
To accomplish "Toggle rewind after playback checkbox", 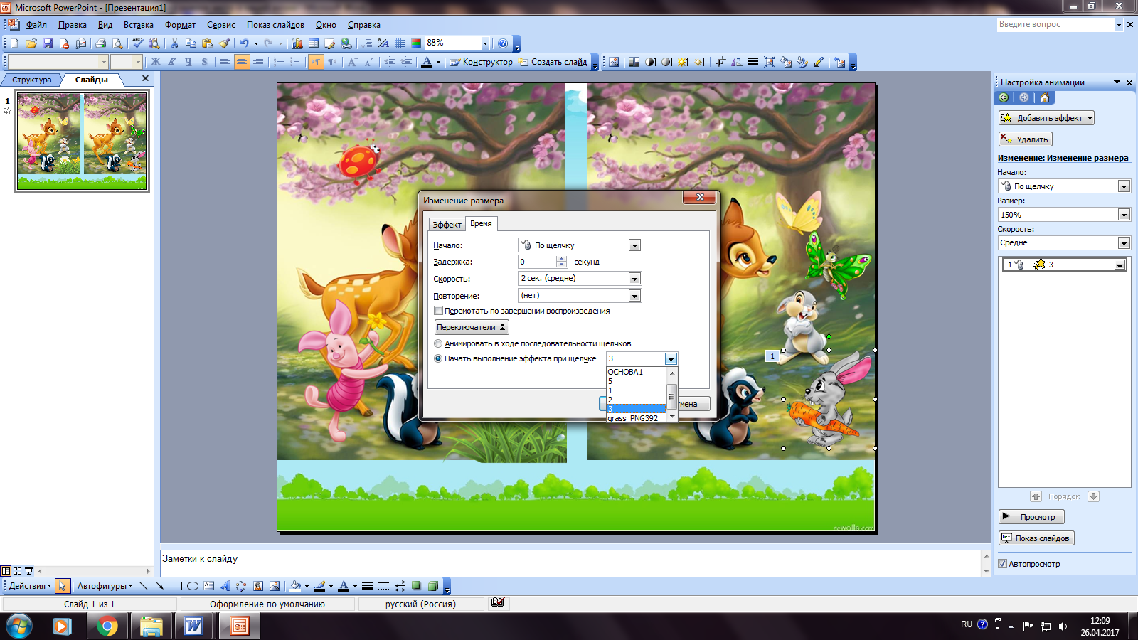I will pyautogui.click(x=438, y=311).
